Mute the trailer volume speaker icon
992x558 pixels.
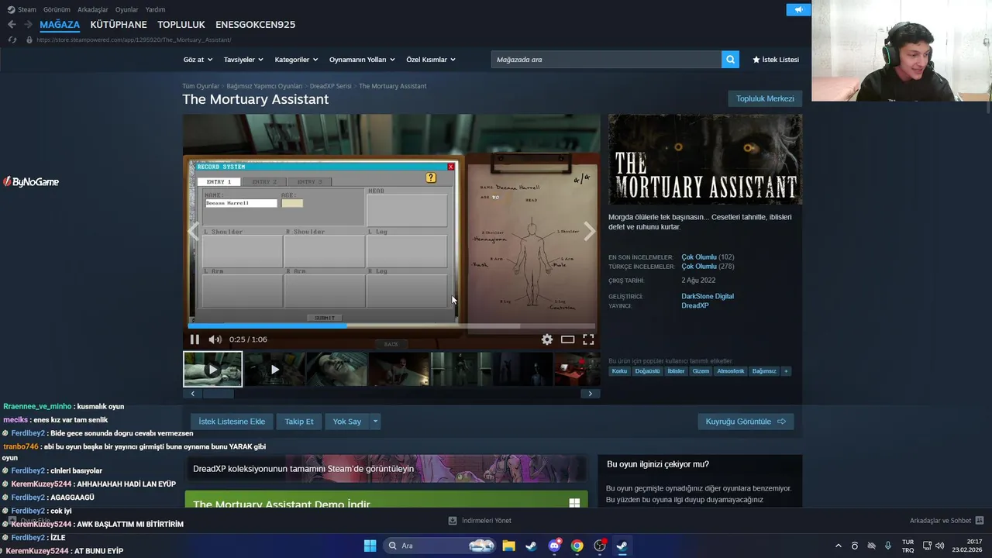(x=215, y=339)
